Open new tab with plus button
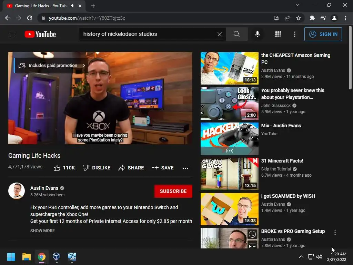 [x=93, y=6]
